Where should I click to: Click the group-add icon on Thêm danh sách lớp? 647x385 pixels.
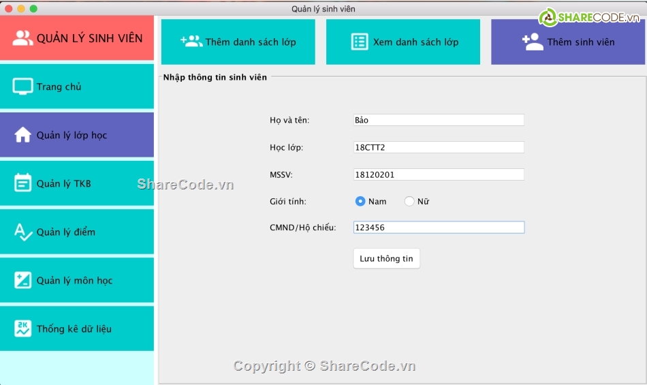tap(191, 42)
